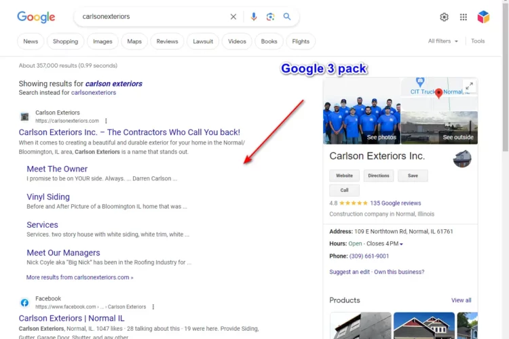Expand the map with the expand arrows icon
509x339 pixels.
[469, 86]
